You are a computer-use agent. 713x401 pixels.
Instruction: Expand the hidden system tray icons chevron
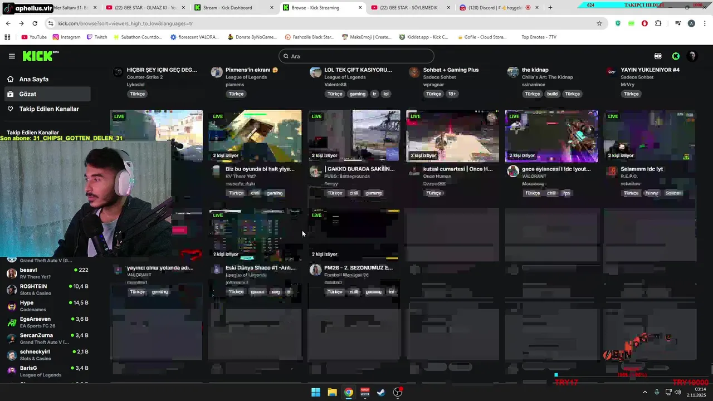pos(645,392)
